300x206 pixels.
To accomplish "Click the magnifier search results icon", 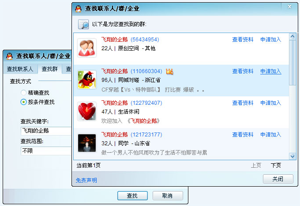I will [x=83, y=24].
